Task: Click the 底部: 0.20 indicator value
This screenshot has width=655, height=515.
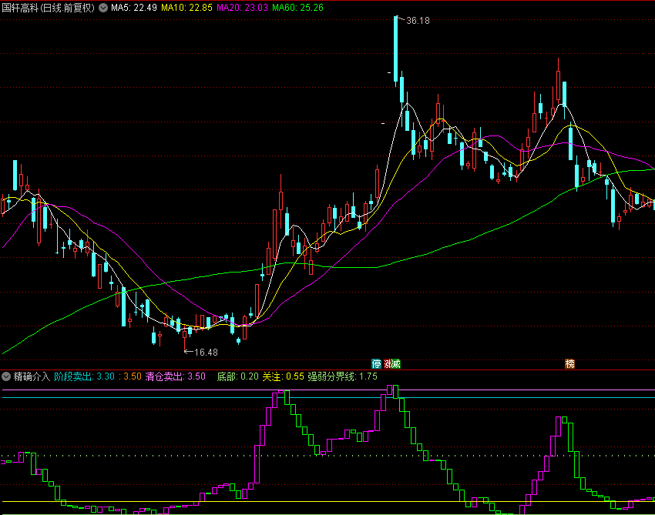Action: click(237, 376)
